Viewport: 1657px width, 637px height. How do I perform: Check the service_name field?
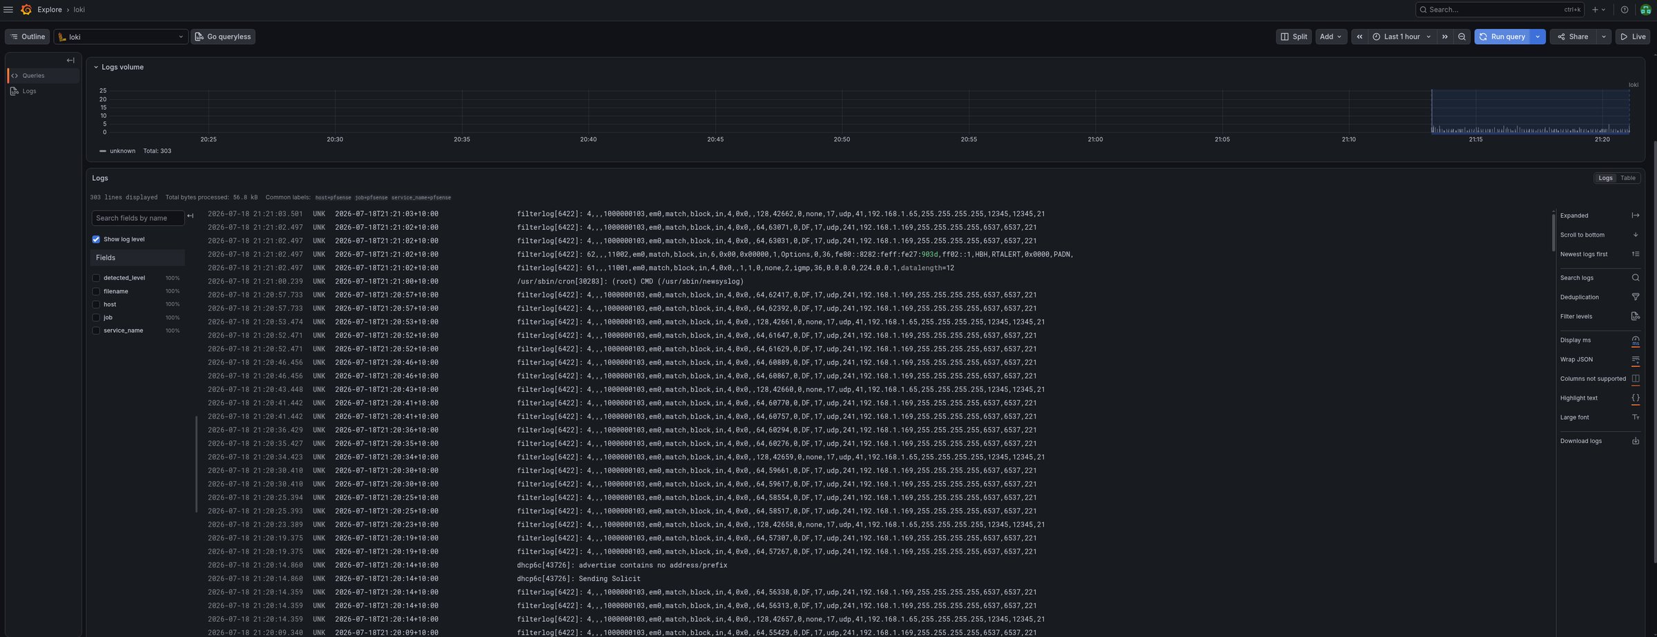pos(96,331)
